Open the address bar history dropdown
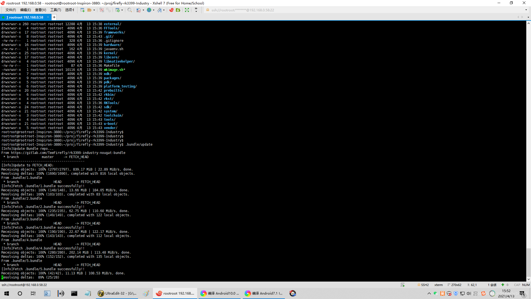Viewport: 531px width, 299px height. [x=526, y=10]
